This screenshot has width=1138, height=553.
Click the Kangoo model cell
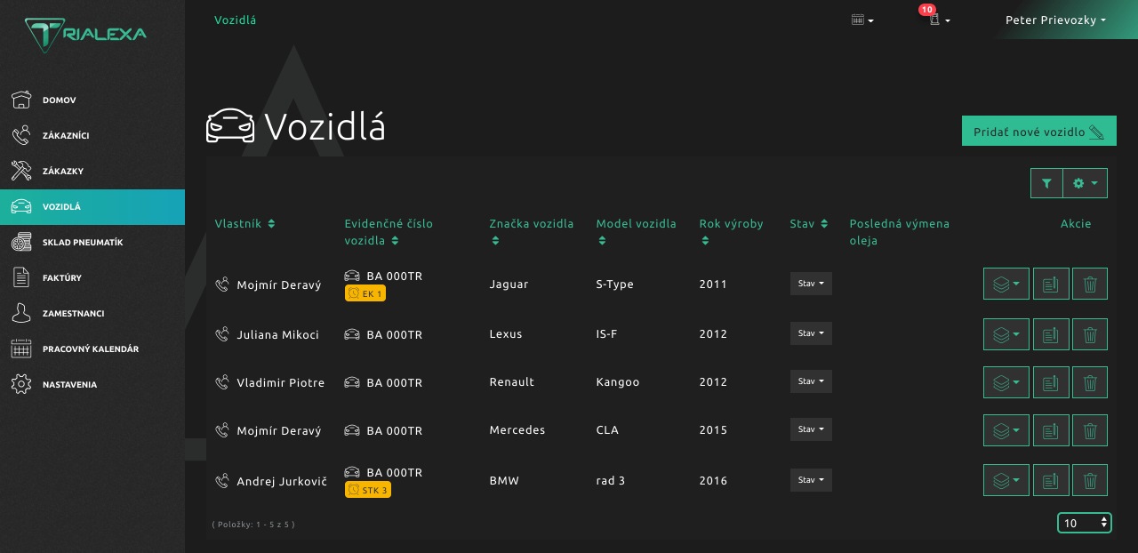point(618,382)
